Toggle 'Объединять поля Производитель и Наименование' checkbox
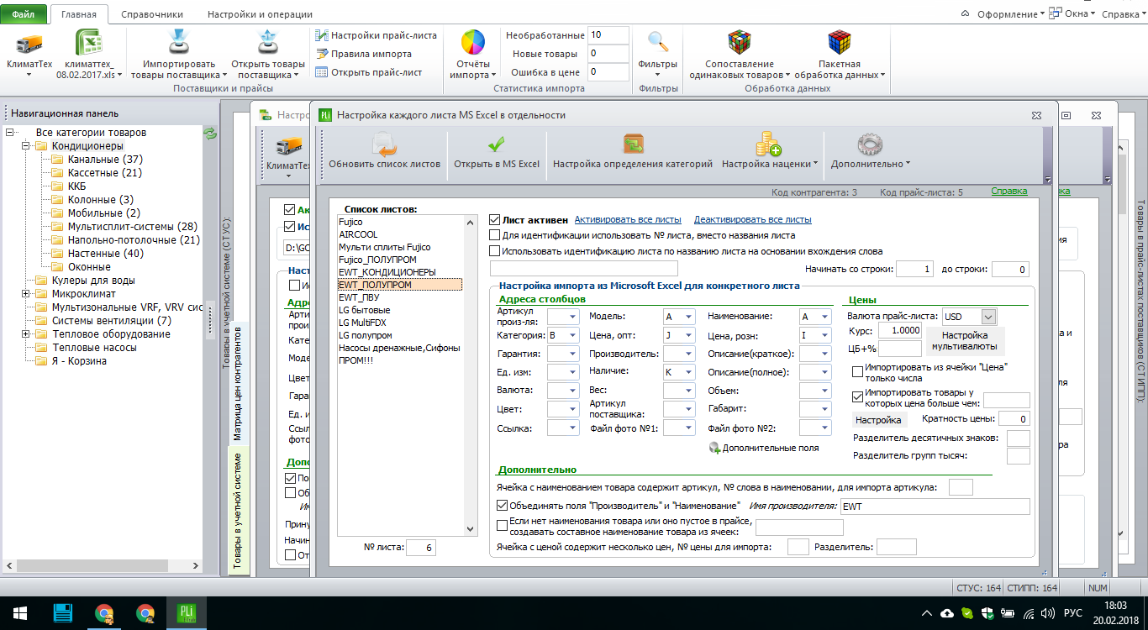The width and height of the screenshot is (1148, 630). tap(502, 506)
